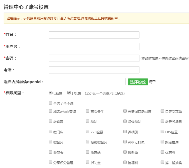
Task: Enable the APP云打包 permission
Action: tap(125, 142)
